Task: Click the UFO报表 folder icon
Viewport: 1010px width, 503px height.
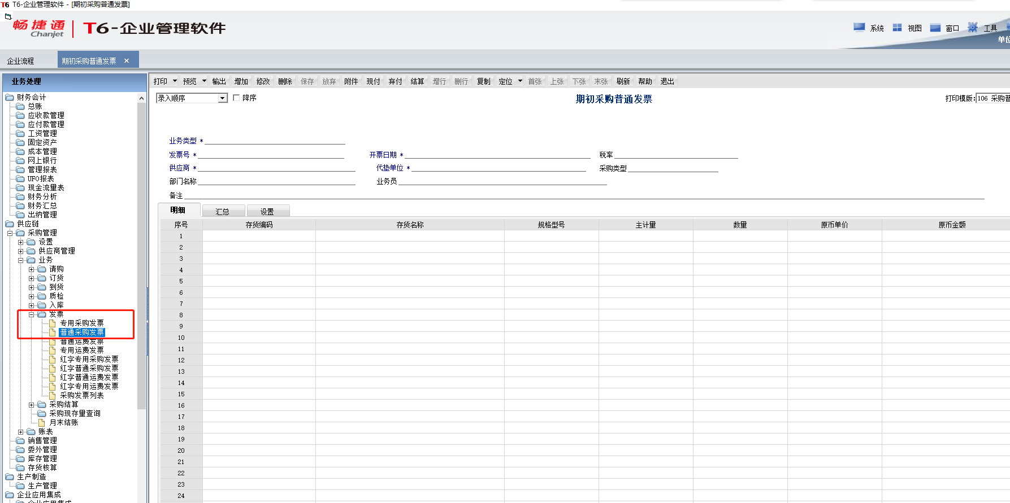Action: pyautogui.click(x=20, y=178)
